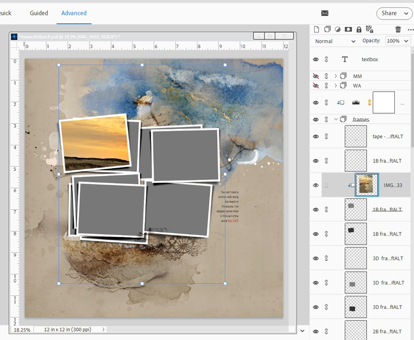Click the white layer mask thumbnail
414x340 pixels.
coord(383,102)
